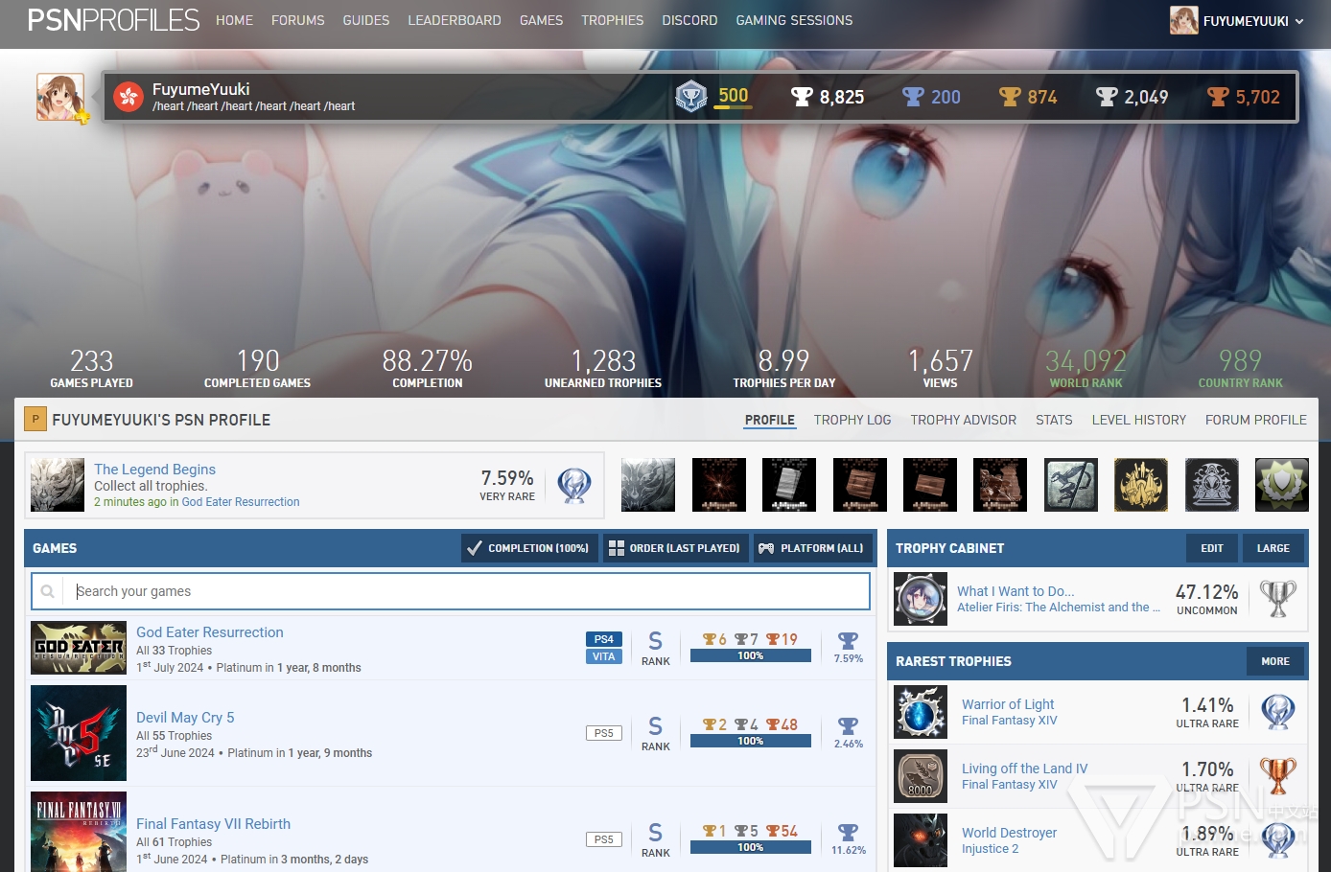1331x872 pixels.
Task: Click the 11.62% platinum icon for FFVII Rebirth
Action: (x=848, y=833)
